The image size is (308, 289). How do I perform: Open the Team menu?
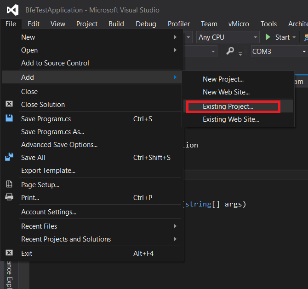(x=209, y=24)
